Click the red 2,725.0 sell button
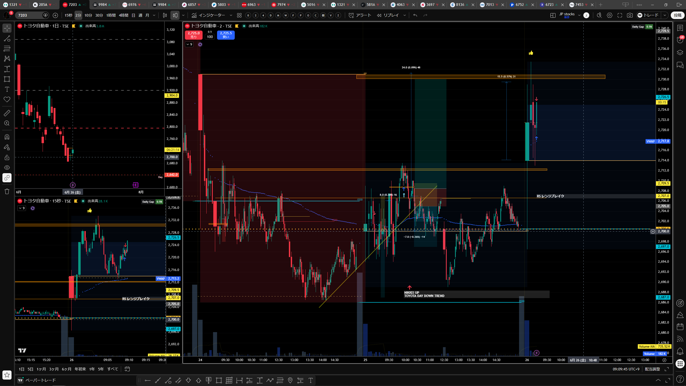Screen dimensions: 686x386 [x=193, y=35]
